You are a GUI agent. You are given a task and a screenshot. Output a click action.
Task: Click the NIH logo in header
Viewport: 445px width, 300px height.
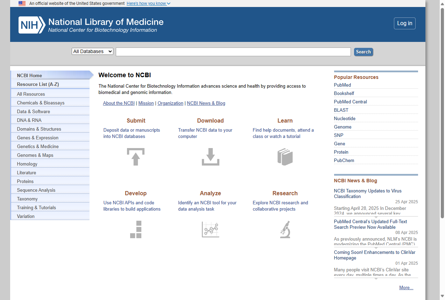point(32,25)
